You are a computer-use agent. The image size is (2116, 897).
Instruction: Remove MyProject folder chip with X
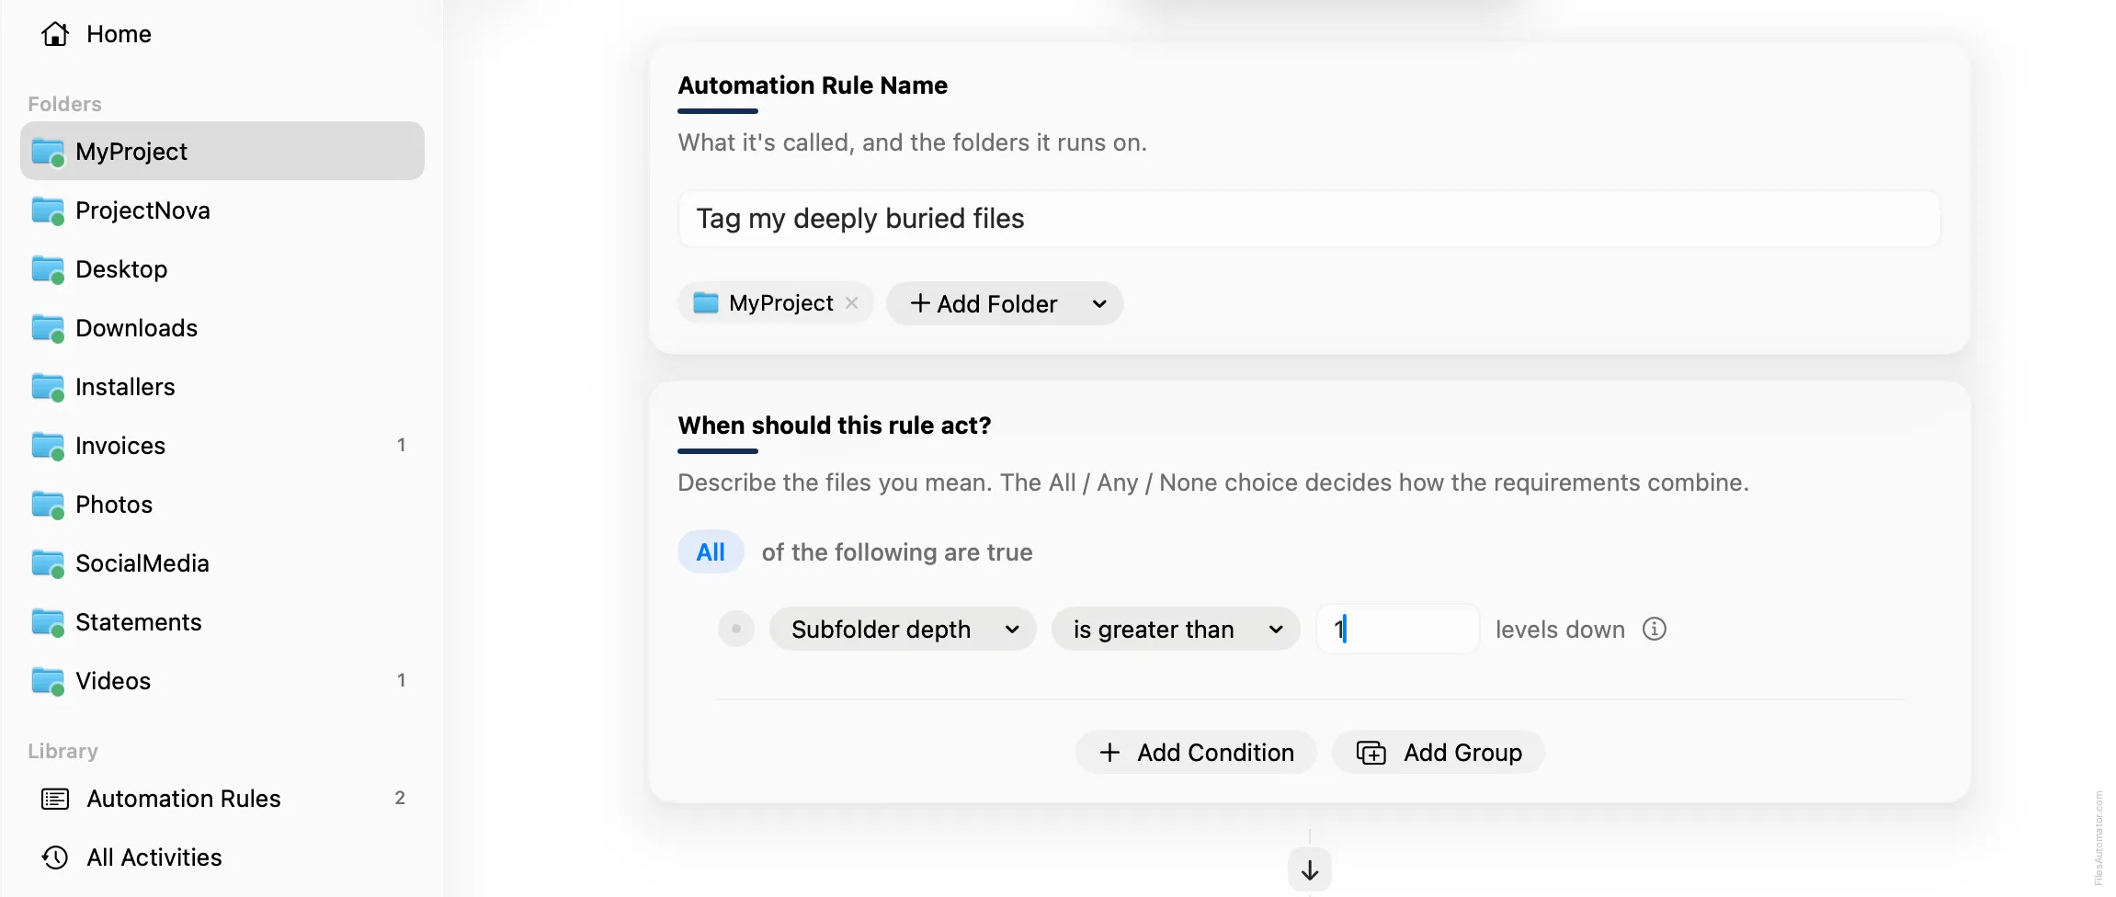click(852, 302)
